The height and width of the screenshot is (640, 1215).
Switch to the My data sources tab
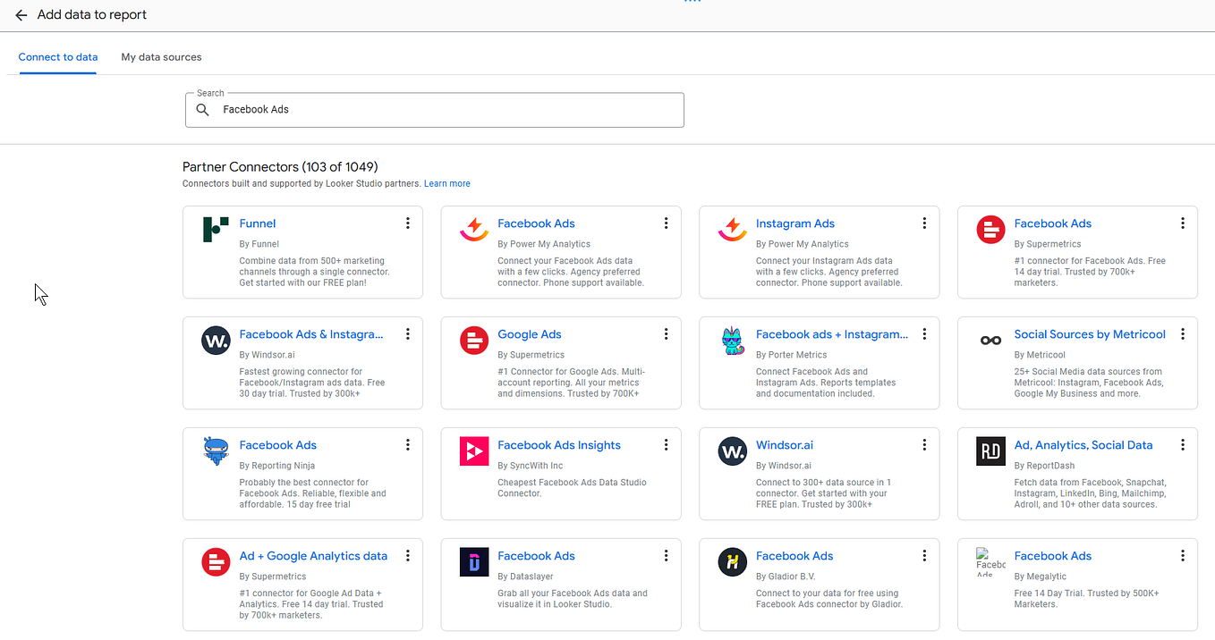[161, 56]
